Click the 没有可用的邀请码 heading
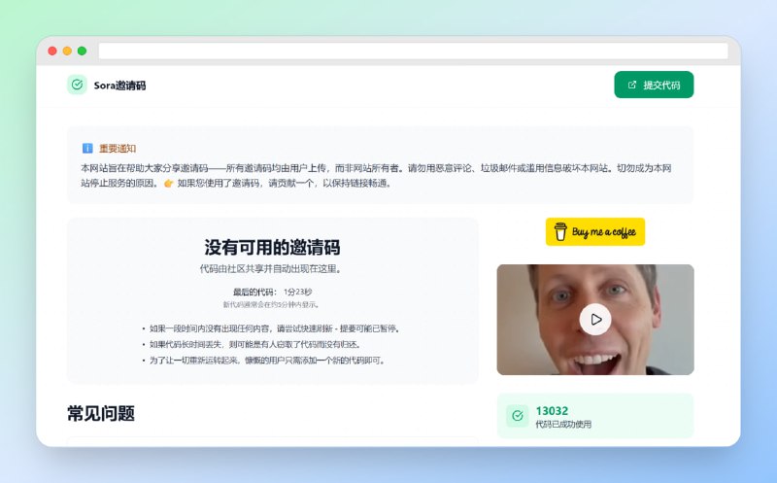The width and height of the screenshot is (777, 483). (272, 248)
